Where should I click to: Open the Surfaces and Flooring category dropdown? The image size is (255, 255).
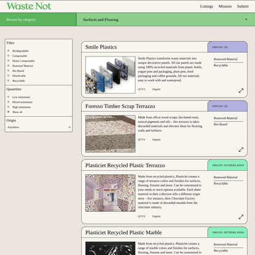tap(166, 20)
